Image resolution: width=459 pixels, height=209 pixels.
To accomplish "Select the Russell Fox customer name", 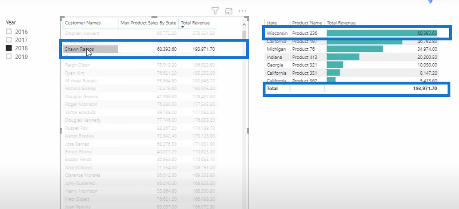I will [x=76, y=128].
